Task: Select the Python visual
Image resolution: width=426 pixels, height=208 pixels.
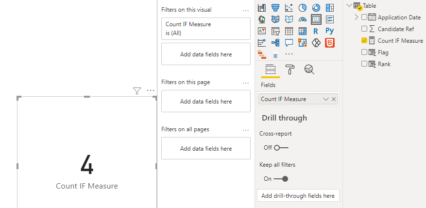Action: (x=329, y=31)
